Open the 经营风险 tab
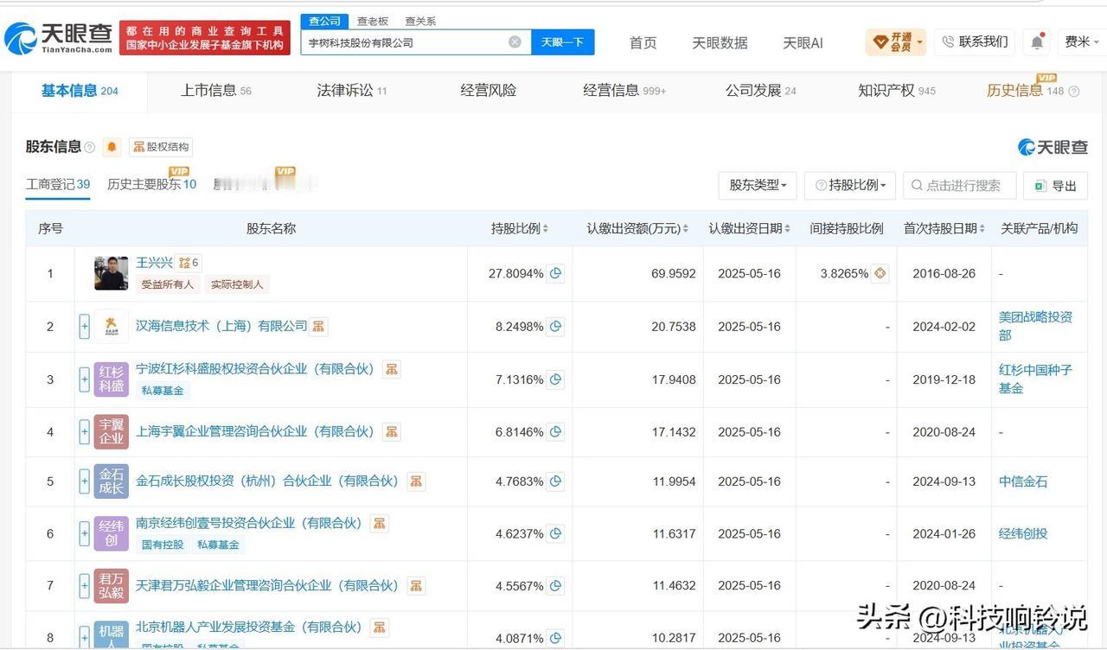 click(x=489, y=91)
